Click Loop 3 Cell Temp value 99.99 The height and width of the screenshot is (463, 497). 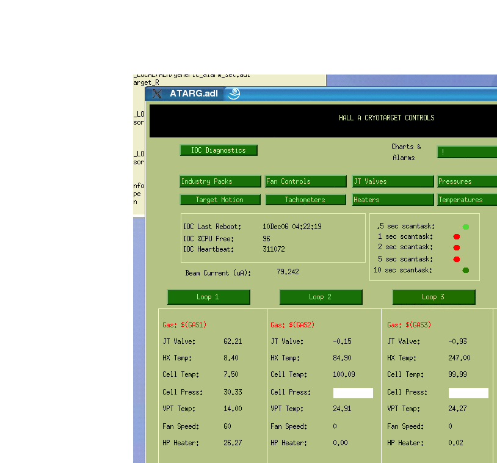tap(457, 374)
